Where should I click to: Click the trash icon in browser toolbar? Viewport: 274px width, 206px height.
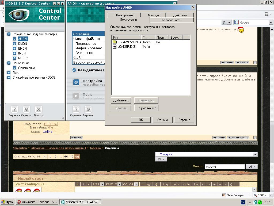pyautogui.click(x=267, y=14)
